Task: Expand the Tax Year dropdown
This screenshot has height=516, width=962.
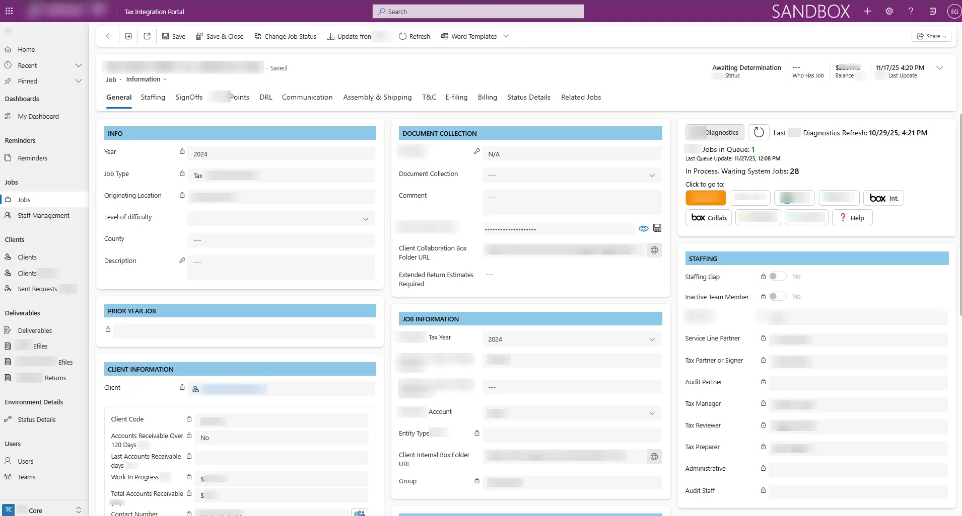Action: click(652, 339)
